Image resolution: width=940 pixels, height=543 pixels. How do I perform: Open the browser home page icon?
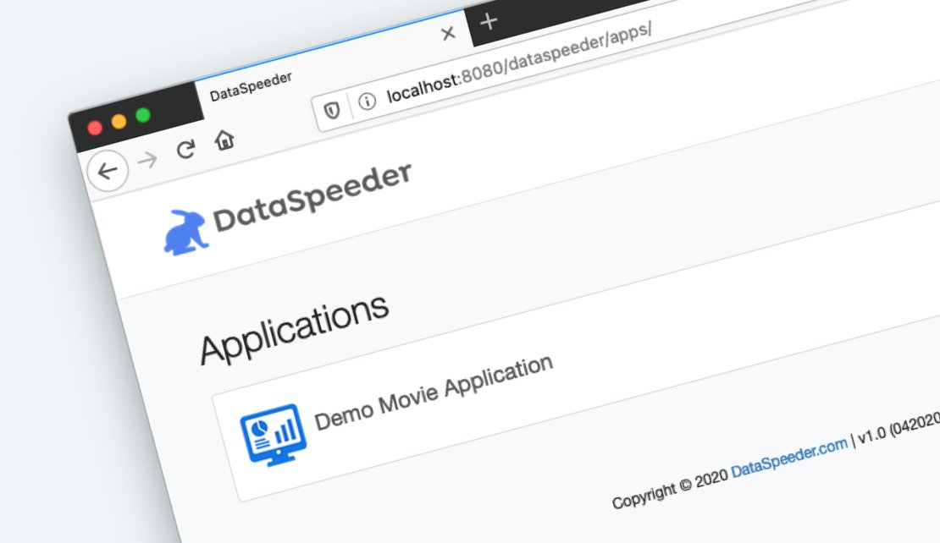click(224, 140)
